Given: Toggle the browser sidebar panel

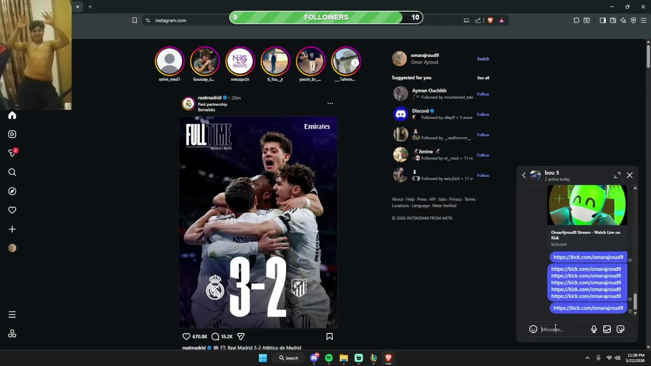Looking at the screenshot, I should (x=603, y=20).
